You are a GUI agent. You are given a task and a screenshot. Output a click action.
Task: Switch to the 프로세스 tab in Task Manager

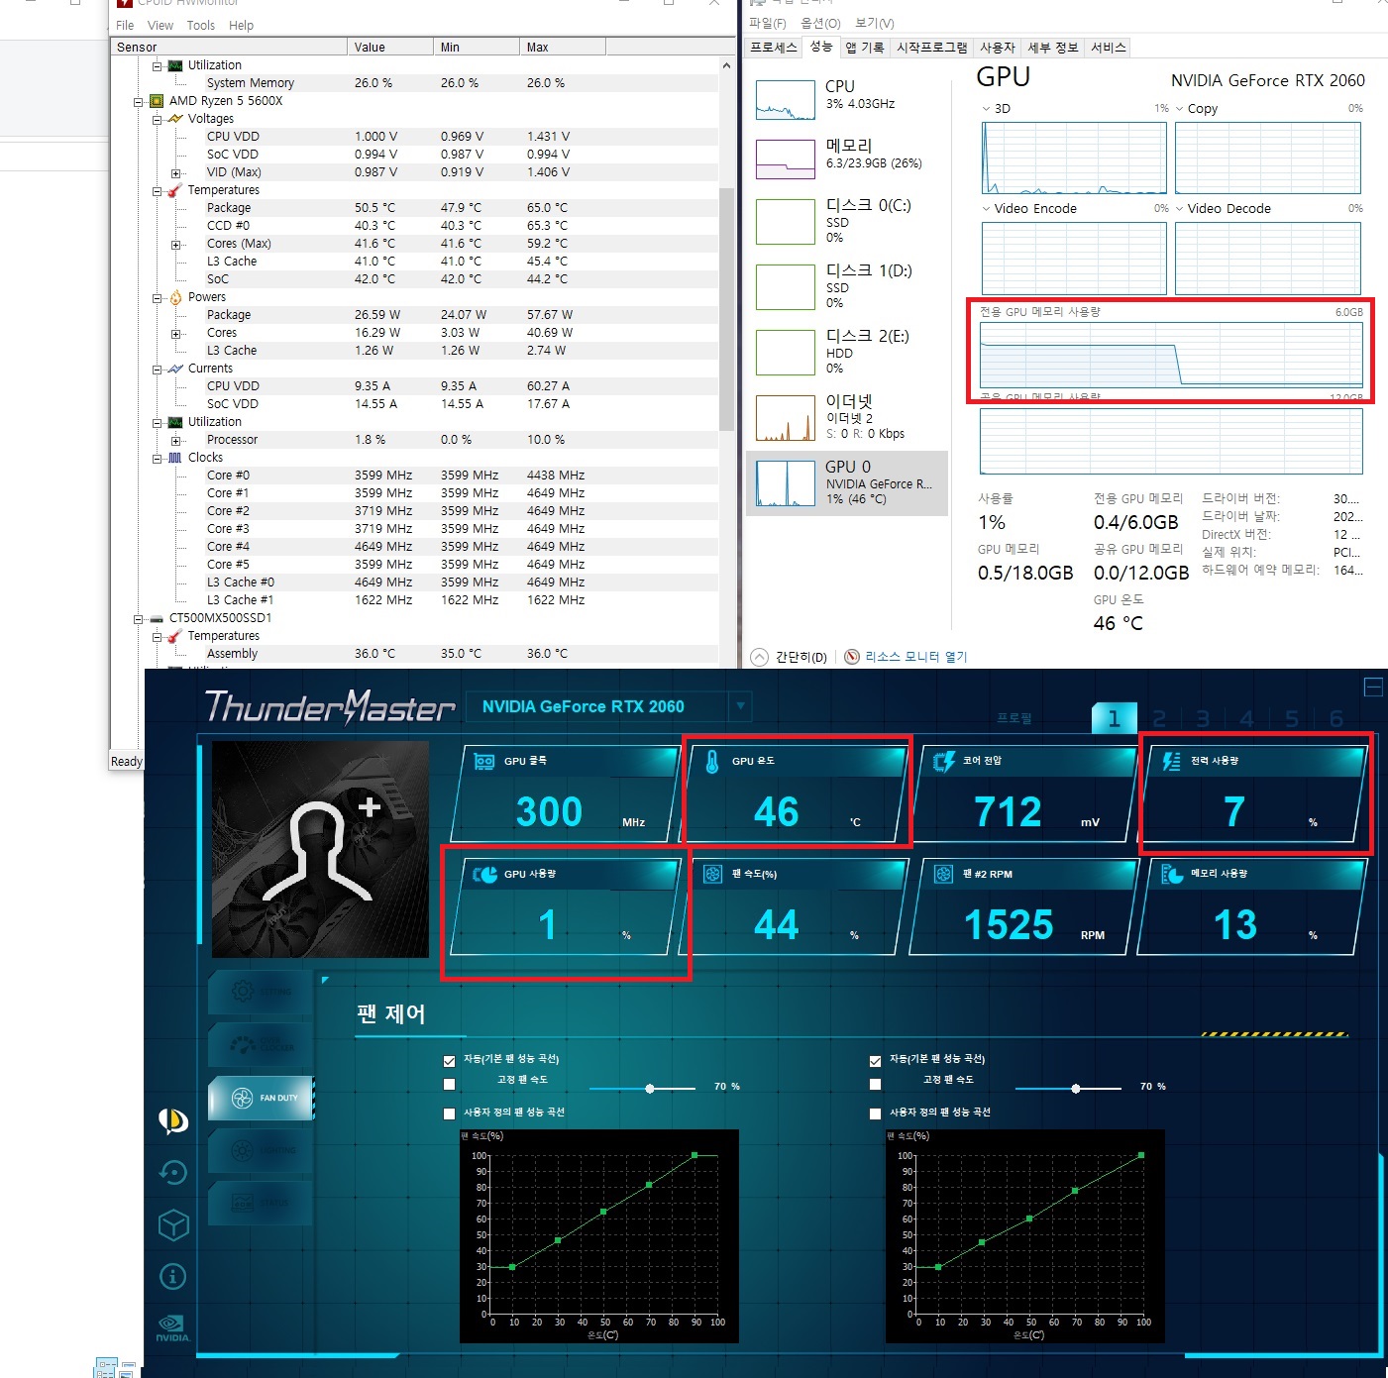pos(774,48)
